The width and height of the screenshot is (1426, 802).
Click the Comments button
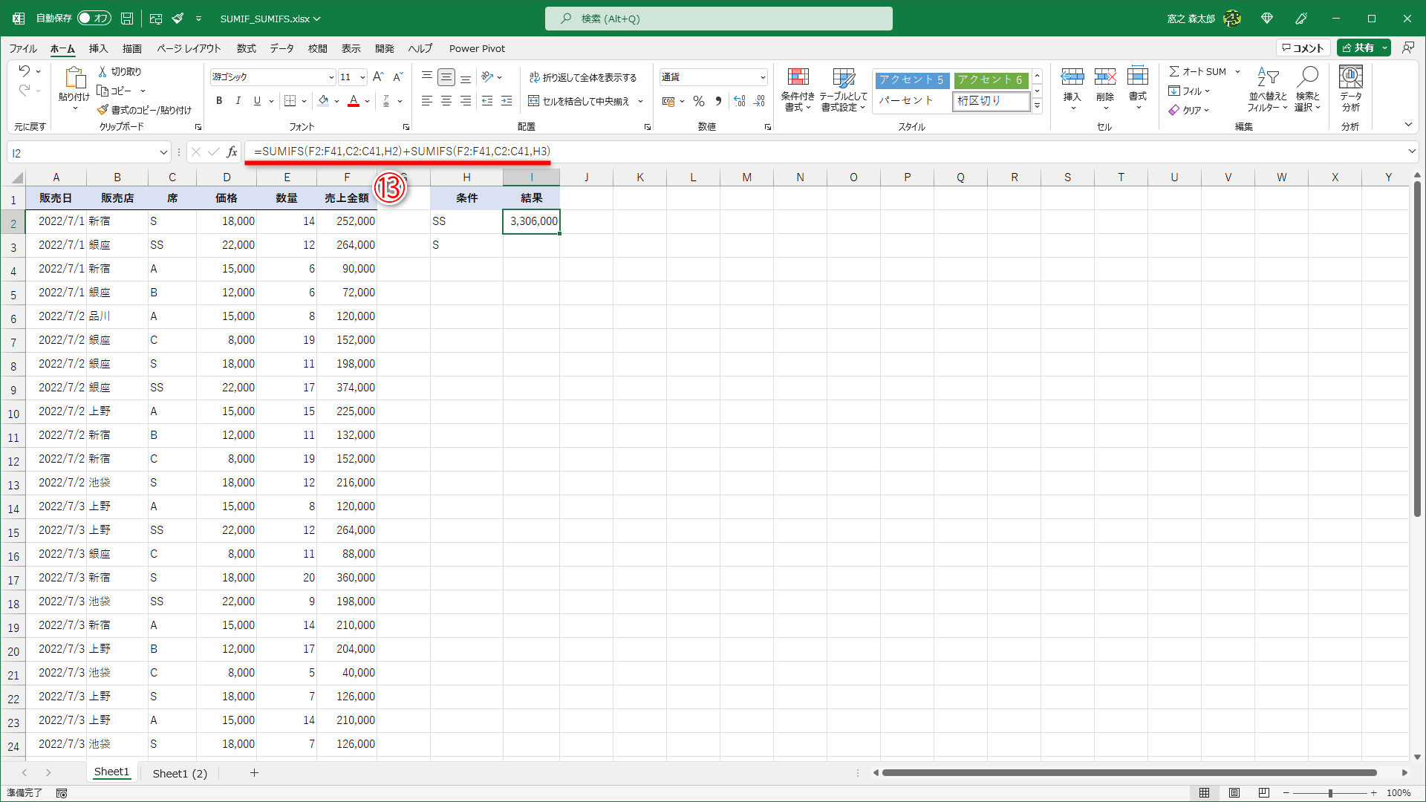tap(1303, 48)
